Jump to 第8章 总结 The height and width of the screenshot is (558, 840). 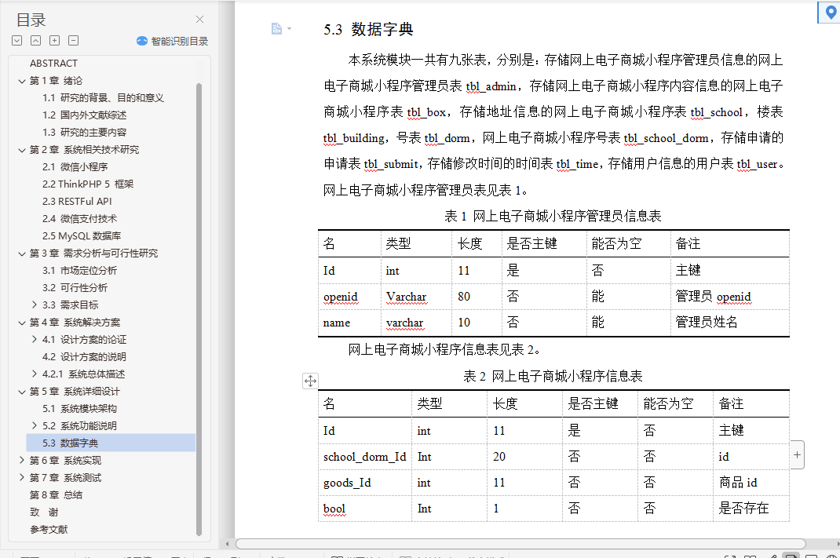56,494
